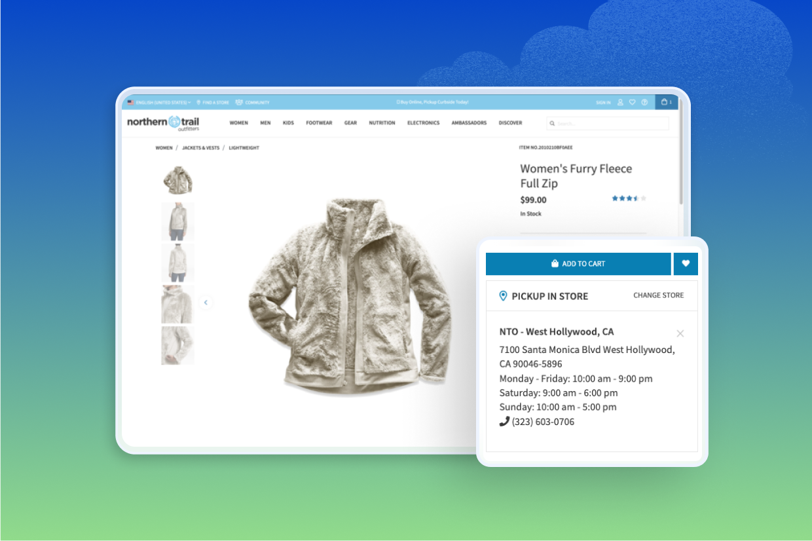Viewport: 812px width, 541px height.
Task: Click the Add to Cart button
Action: coord(578,264)
